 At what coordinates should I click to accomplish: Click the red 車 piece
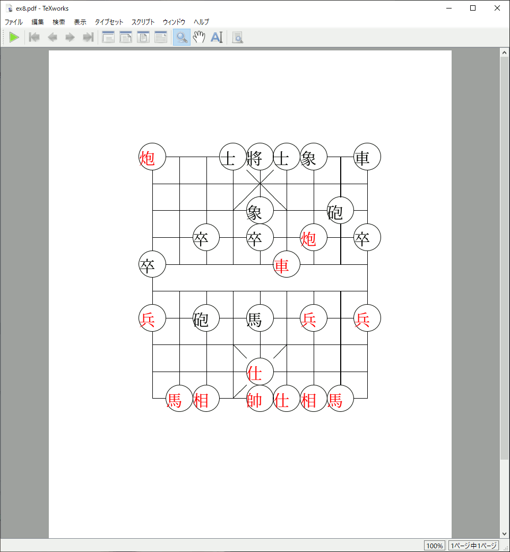pyautogui.click(x=287, y=264)
